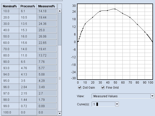155x116 pixels.
Task: Select the Measured cell 13.72
Action: 47,55
